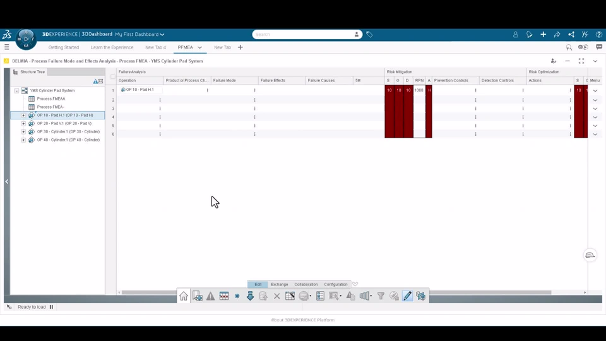Image resolution: width=606 pixels, height=341 pixels.
Task: Collapse YMS Cylinder Pad System root node
Action: click(x=16, y=90)
